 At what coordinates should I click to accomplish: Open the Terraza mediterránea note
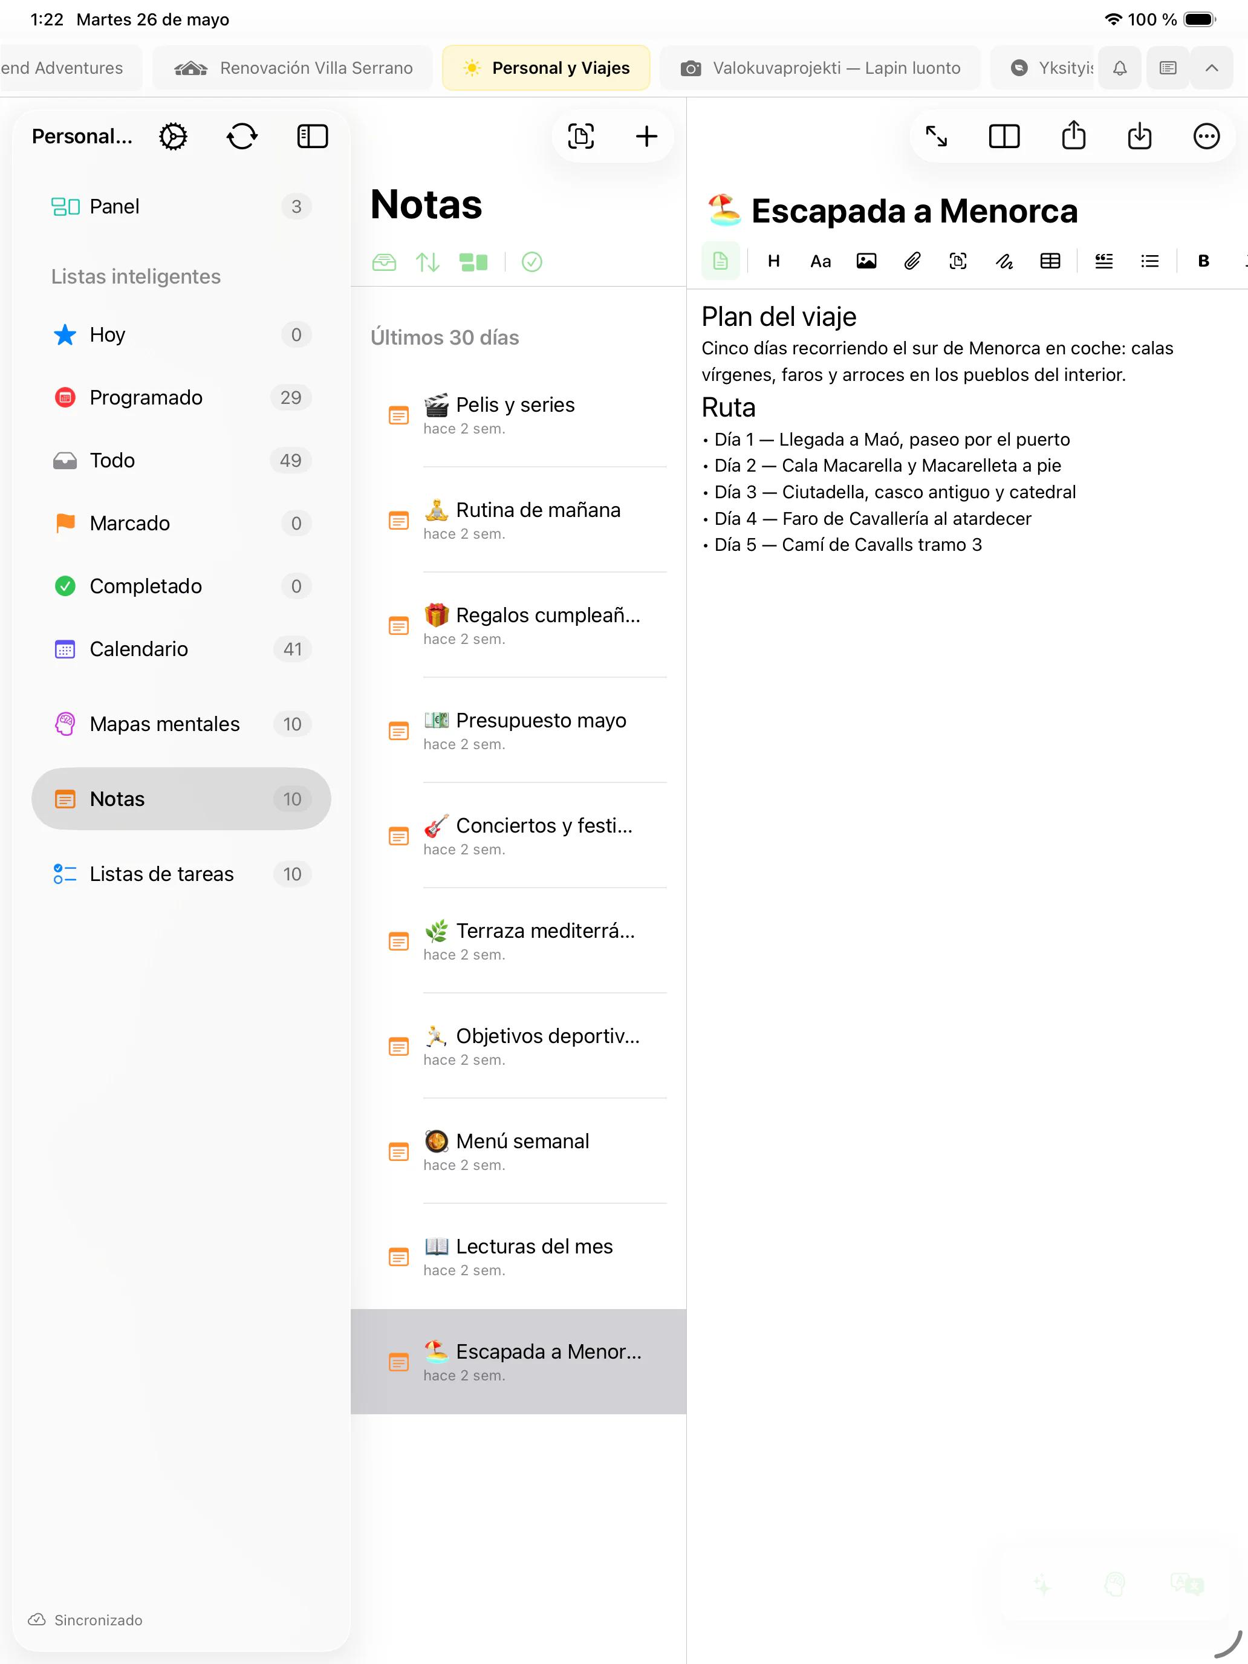click(x=518, y=941)
